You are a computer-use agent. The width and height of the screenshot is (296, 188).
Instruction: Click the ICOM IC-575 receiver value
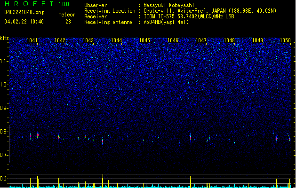[189, 16]
